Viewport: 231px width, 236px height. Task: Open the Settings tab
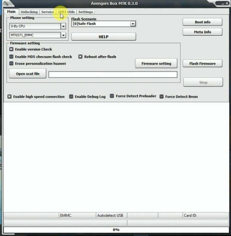86,12
